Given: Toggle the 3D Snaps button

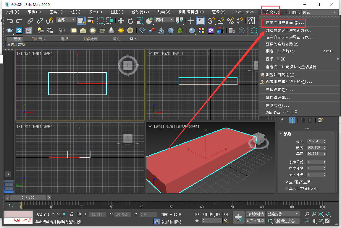Looking at the screenshot, I should 211,21.
